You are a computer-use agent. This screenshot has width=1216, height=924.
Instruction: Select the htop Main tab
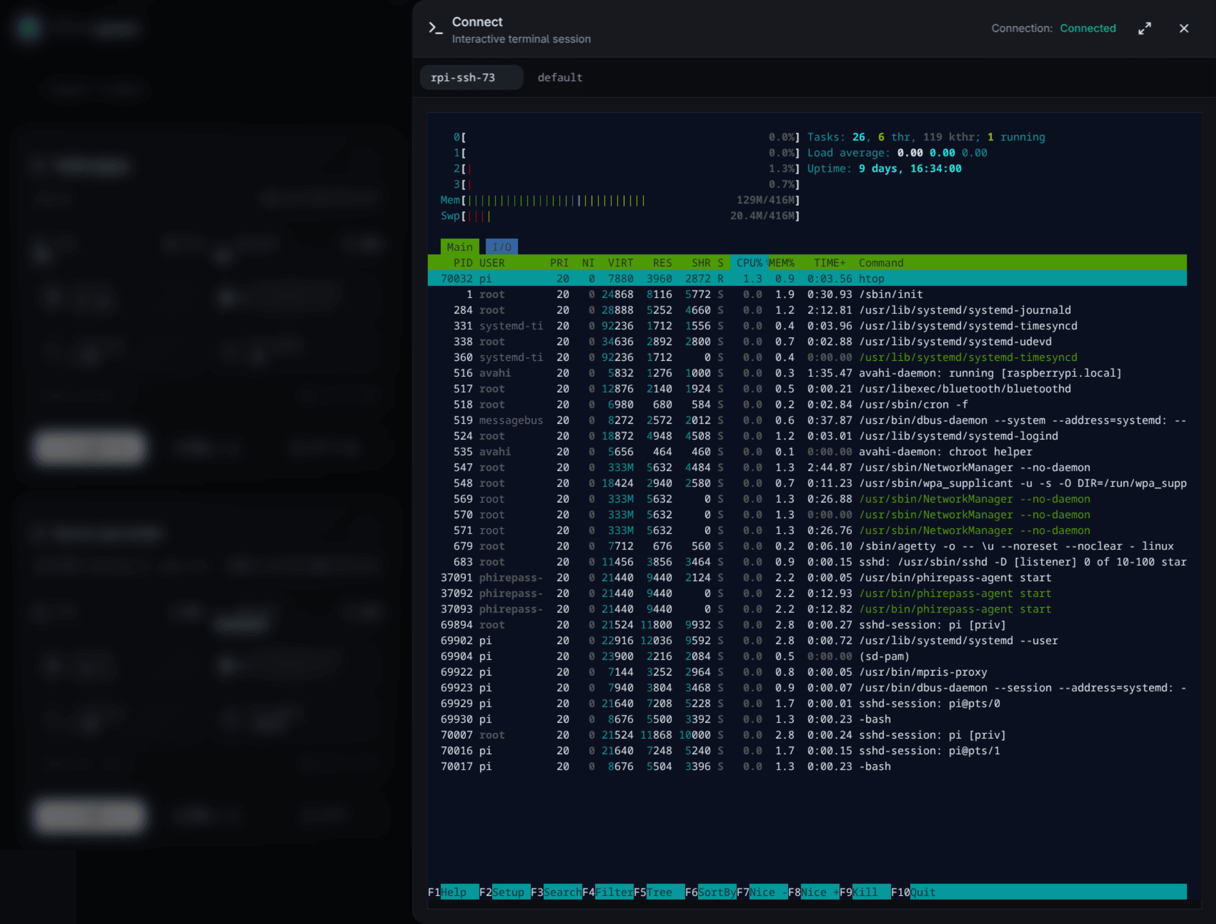pyautogui.click(x=460, y=247)
